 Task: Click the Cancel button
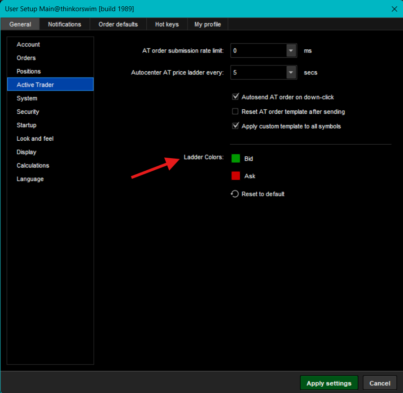click(380, 383)
